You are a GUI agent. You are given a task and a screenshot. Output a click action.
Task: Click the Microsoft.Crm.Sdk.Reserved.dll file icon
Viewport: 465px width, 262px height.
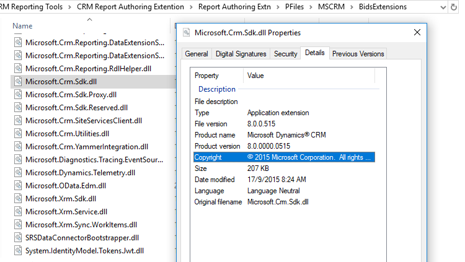[18, 108]
